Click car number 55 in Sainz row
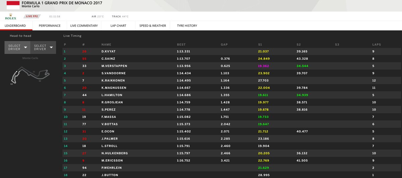The height and width of the screenshot is (178, 402). point(84,59)
